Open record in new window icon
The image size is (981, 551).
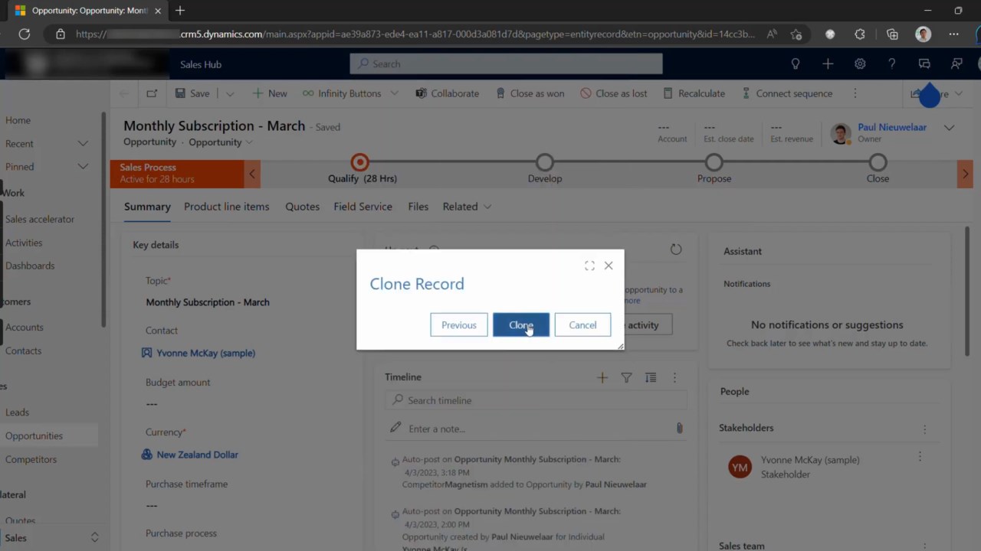click(152, 93)
